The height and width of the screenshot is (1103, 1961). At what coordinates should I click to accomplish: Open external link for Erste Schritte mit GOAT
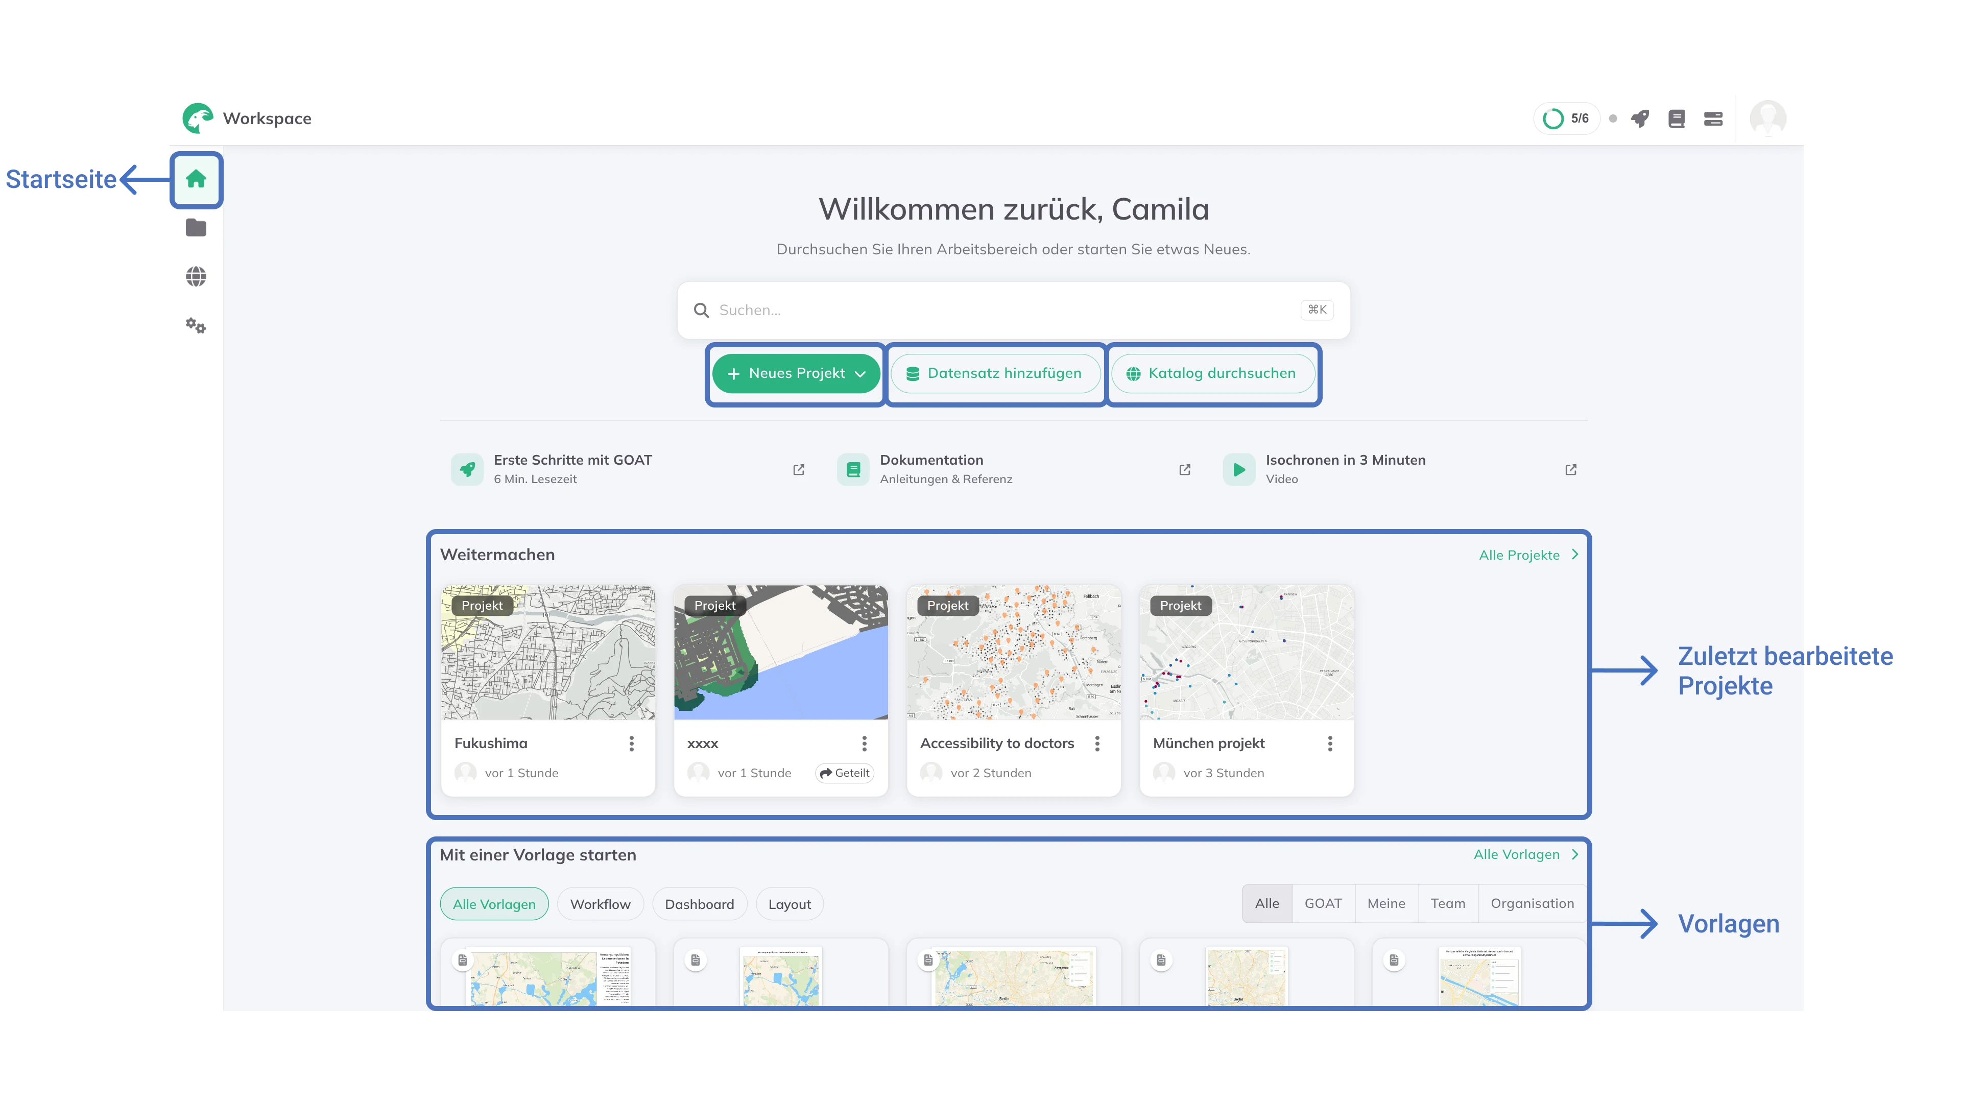pos(799,470)
